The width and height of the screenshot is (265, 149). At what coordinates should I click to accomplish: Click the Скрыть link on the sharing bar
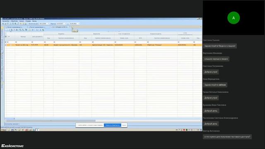(x=124, y=125)
